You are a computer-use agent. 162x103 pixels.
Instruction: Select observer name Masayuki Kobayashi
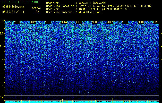click(x=92, y=3)
